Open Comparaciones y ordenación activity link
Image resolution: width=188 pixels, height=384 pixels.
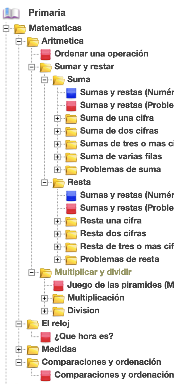114,375
